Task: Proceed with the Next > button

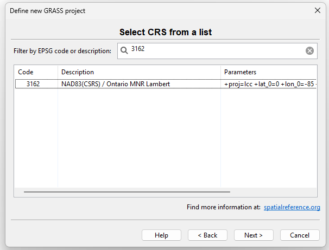Action: [254, 235]
